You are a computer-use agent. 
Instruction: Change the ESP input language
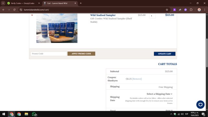187,114
